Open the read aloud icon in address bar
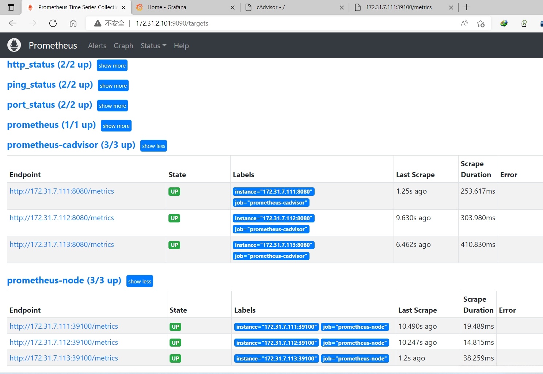543x374 pixels. 464,23
